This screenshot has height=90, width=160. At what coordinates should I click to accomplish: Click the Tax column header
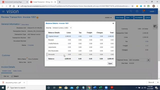pos(80,33)
